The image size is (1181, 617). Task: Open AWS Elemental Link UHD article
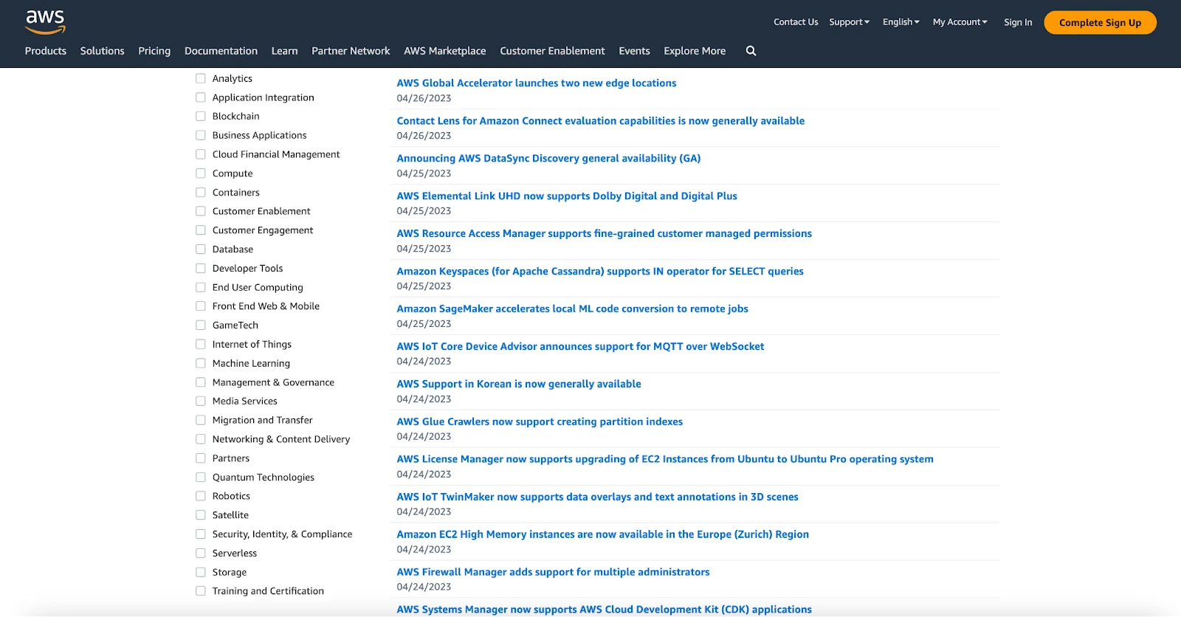click(x=567, y=196)
